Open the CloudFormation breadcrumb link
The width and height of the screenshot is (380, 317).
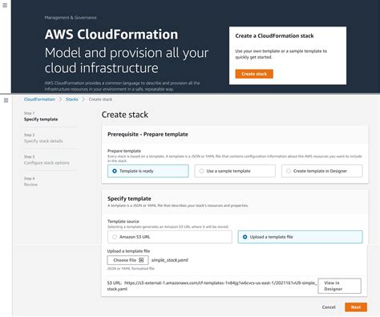[39, 100]
